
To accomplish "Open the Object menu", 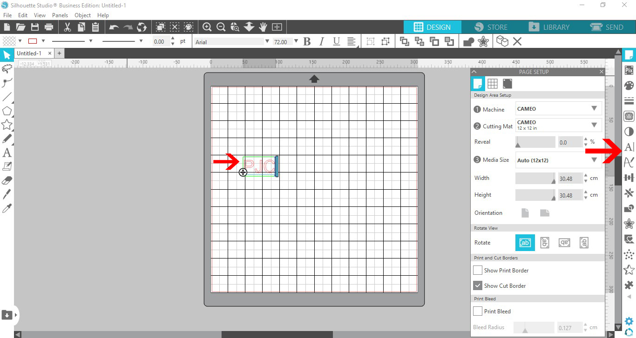I will pos(83,15).
